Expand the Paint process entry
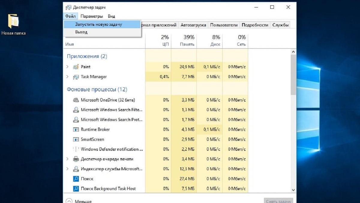Image resolution: width=360 pixels, height=203 pixels. [x=67, y=67]
